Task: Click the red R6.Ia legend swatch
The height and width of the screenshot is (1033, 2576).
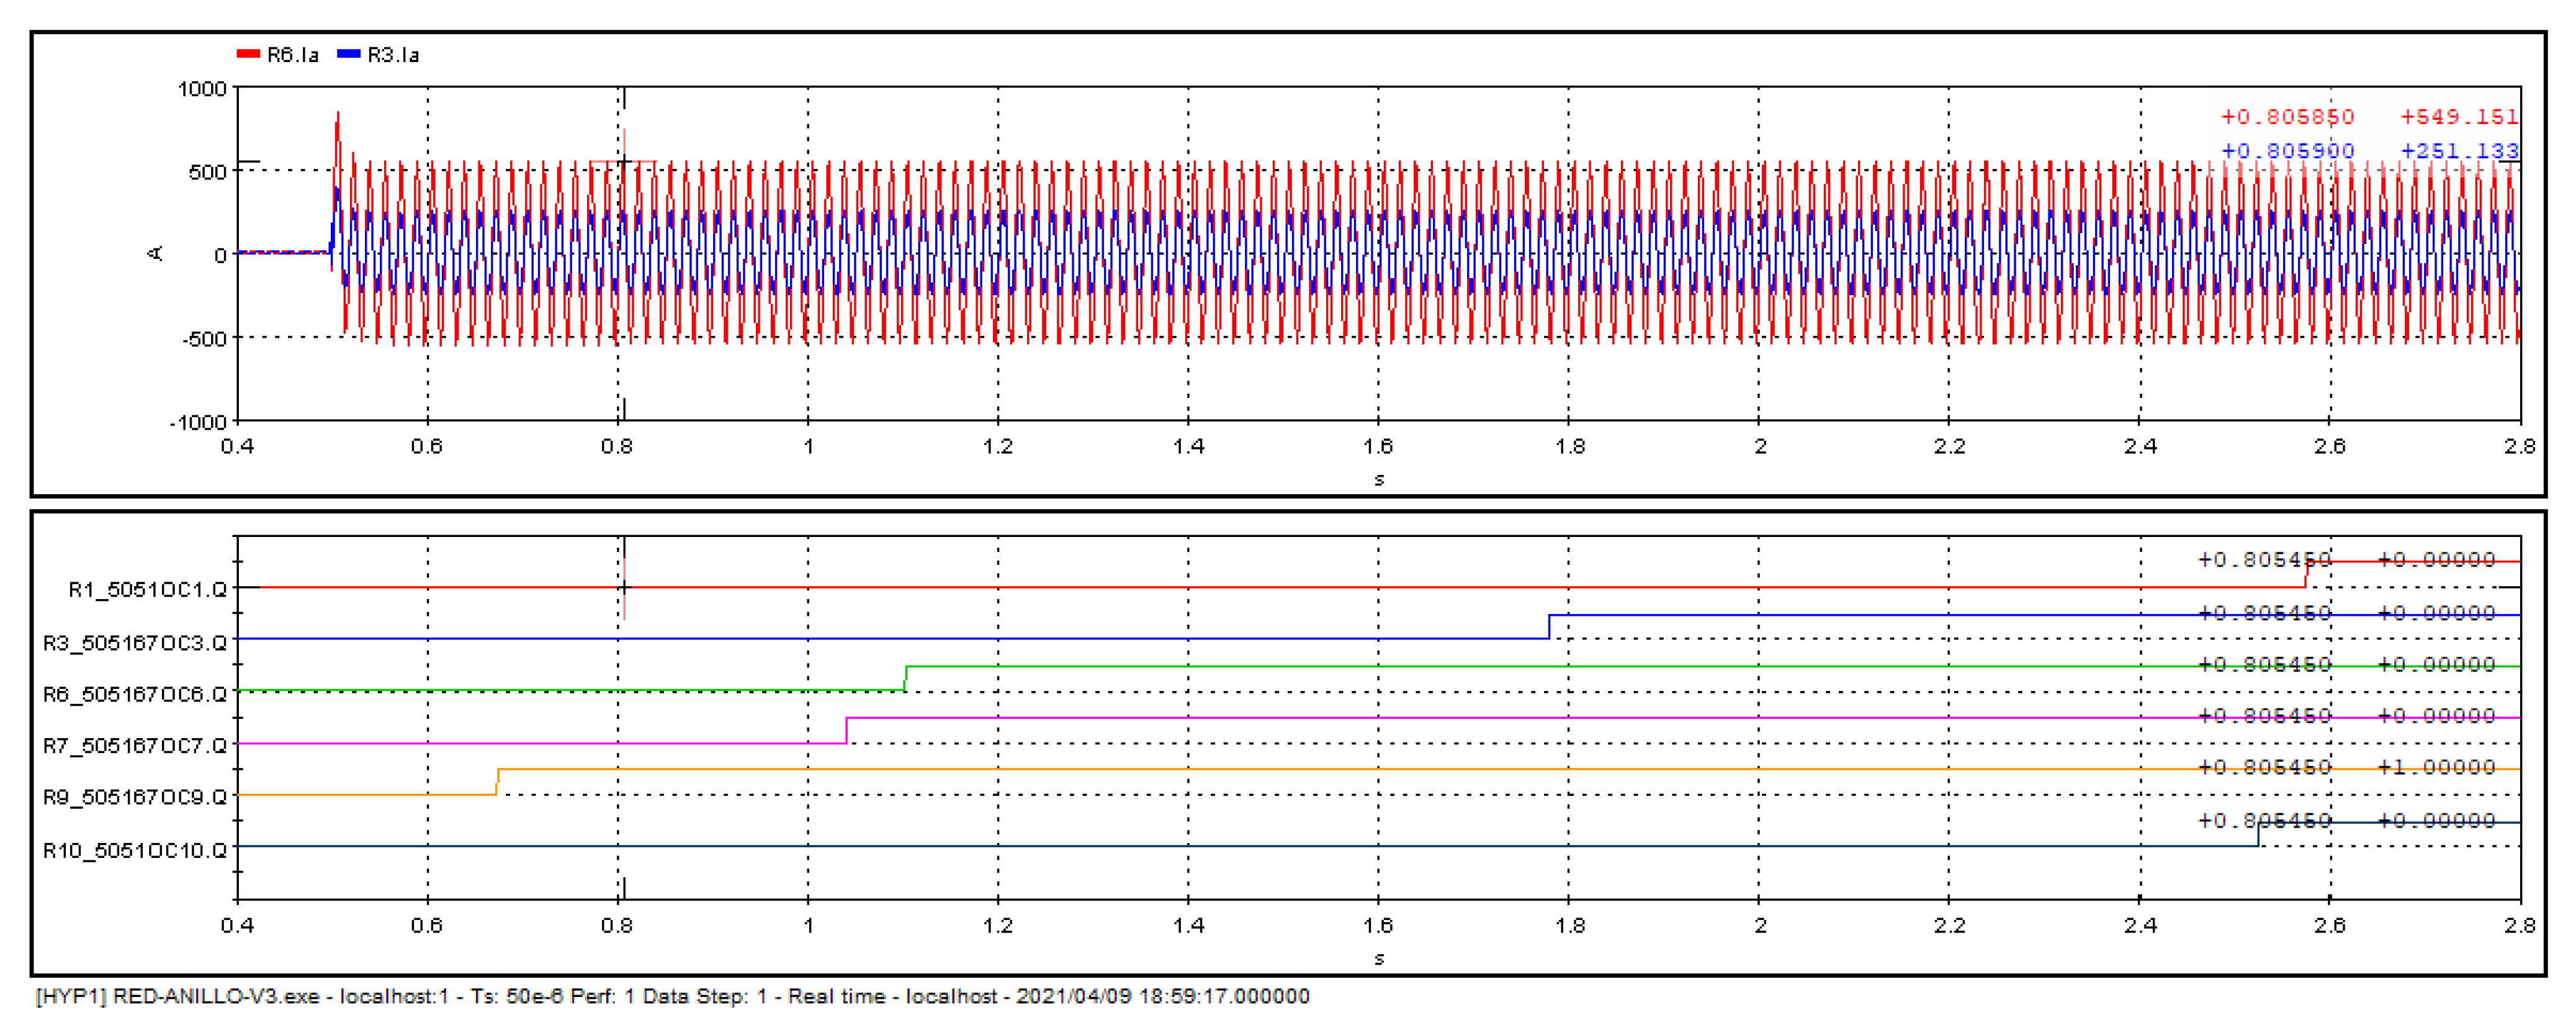Action: 247,54
